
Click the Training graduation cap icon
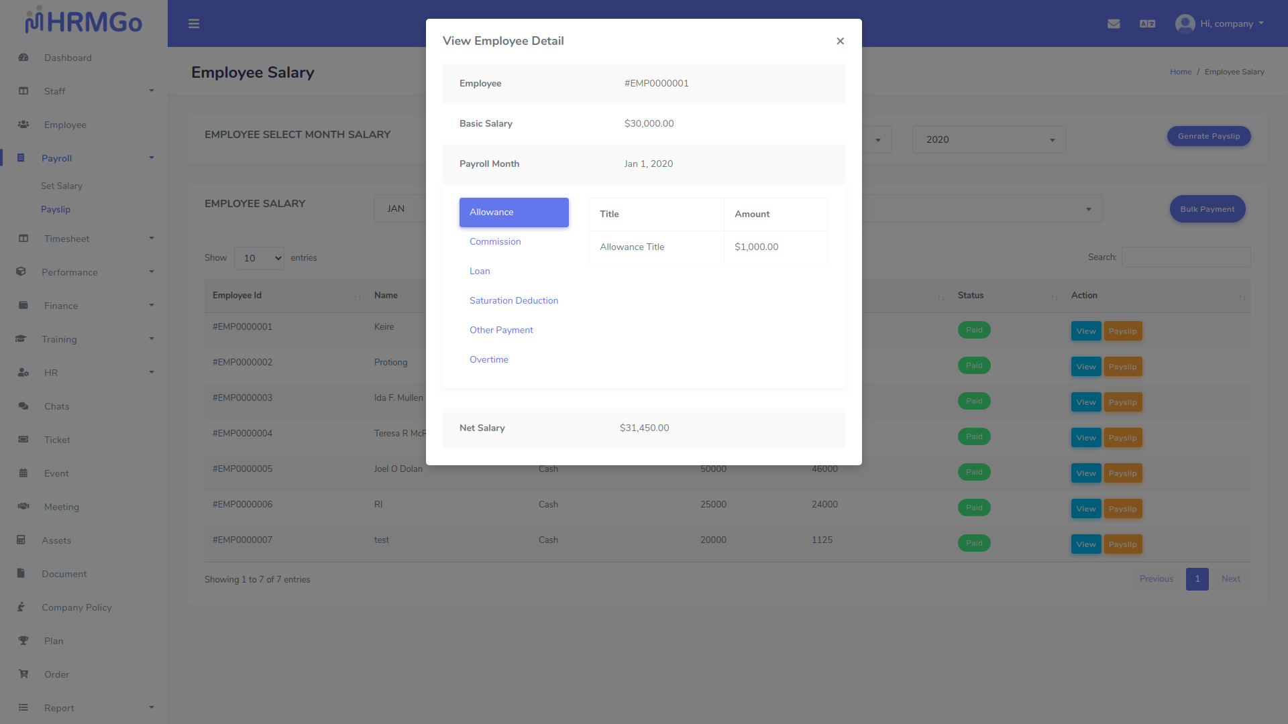(21, 339)
